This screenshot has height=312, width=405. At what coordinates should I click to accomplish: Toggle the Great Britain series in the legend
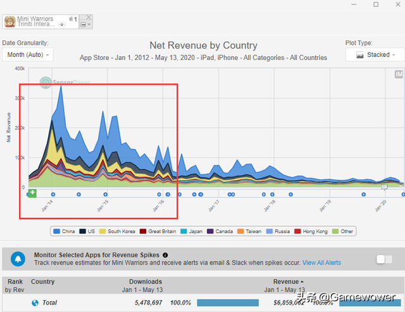point(158,231)
